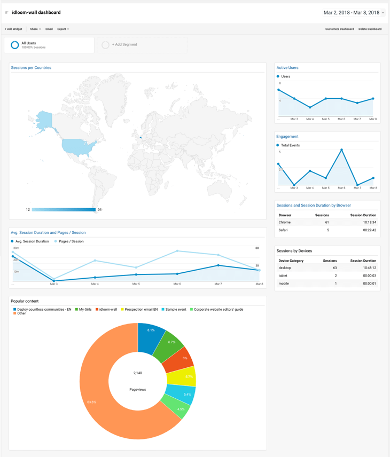Click the Email toolbar item
The image size is (390, 457).
pos(49,29)
